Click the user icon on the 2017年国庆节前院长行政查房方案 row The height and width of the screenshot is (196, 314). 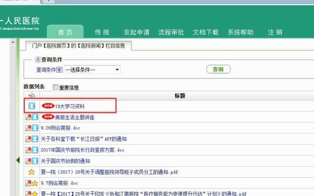tap(35, 150)
